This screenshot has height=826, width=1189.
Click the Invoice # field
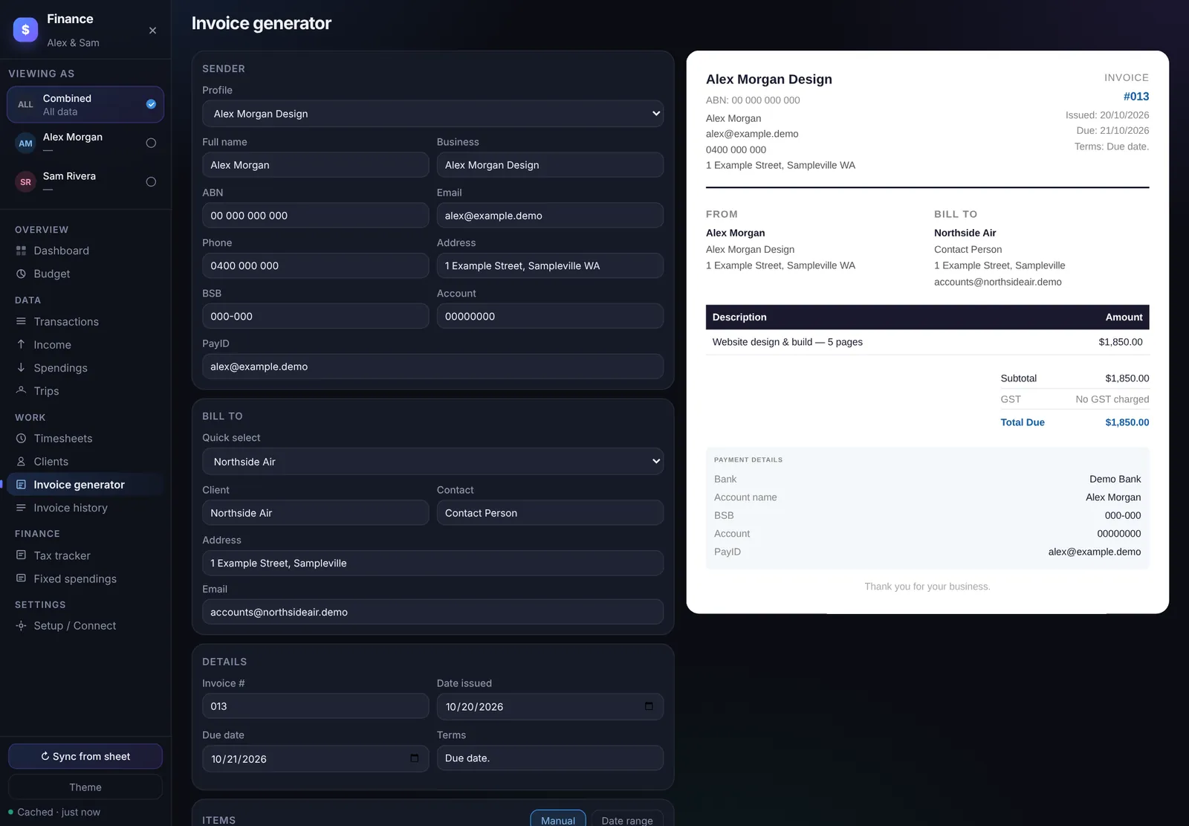click(x=315, y=706)
